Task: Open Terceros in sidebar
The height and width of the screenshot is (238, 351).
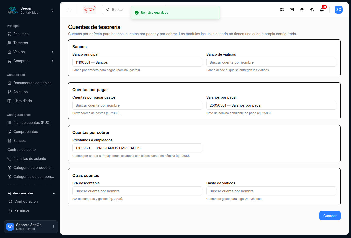Action: (x=31, y=43)
